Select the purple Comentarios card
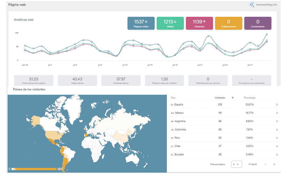 point(258,23)
